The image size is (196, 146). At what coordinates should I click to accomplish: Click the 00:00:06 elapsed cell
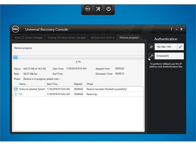(80, 94)
